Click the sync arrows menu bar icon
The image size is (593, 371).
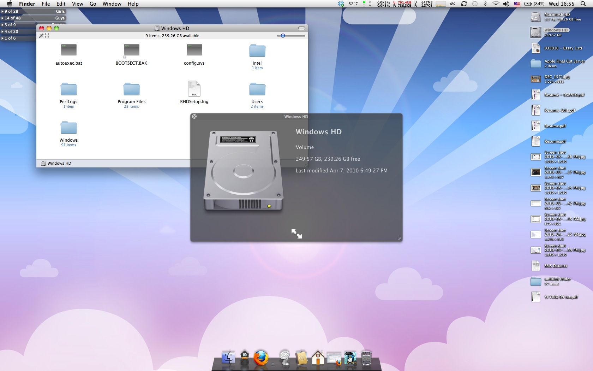pyautogui.click(x=464, y=4)
